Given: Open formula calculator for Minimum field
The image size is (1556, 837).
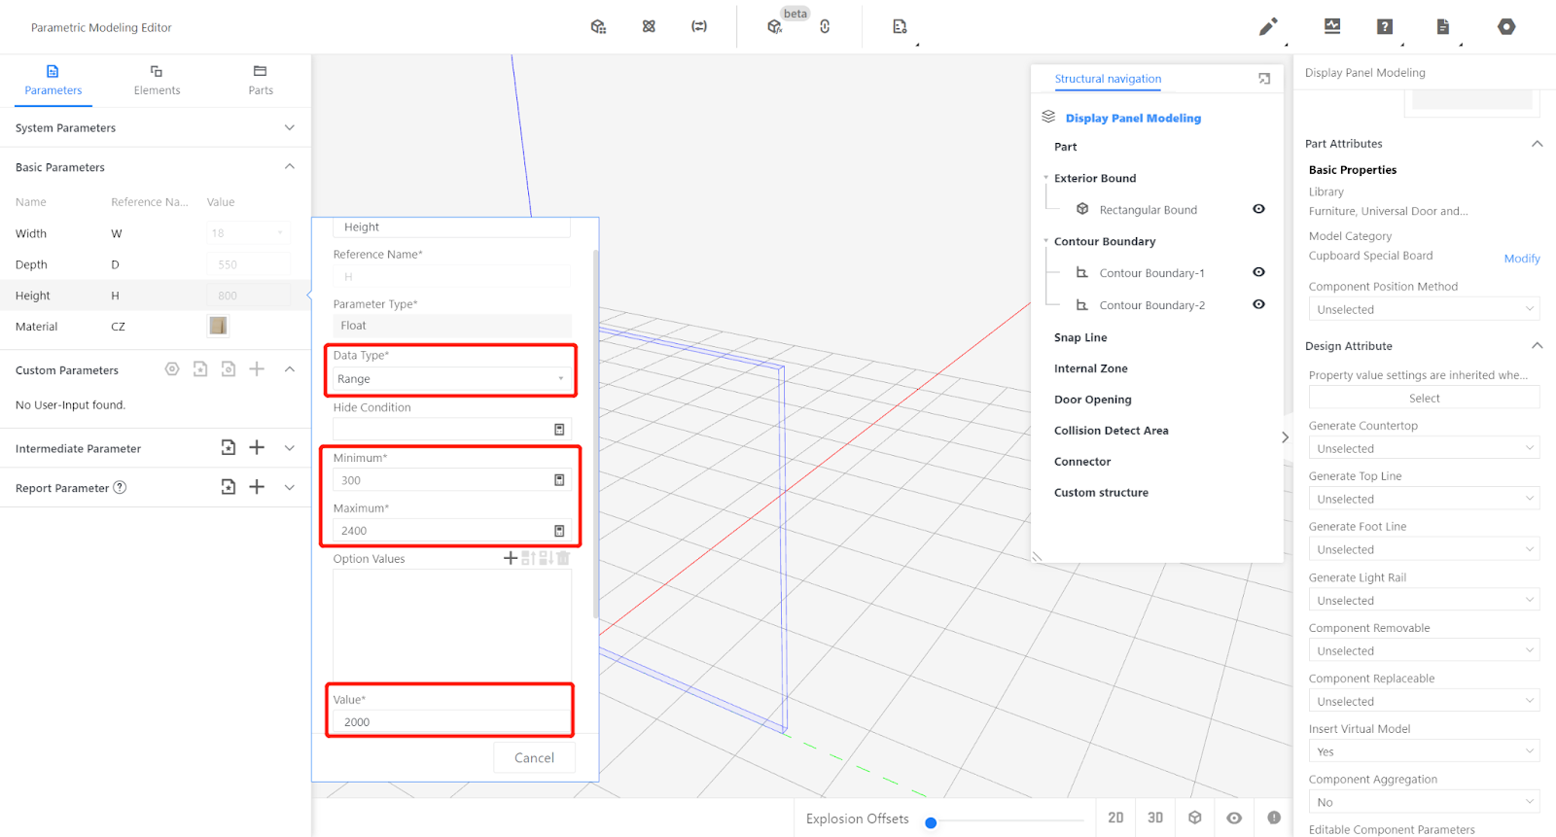Looking at the screenshot, I should click(x=559, y=480).
